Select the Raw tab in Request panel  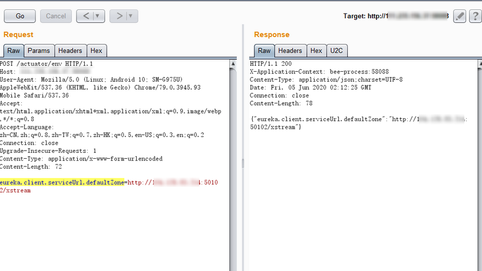[x=14, y=51]
